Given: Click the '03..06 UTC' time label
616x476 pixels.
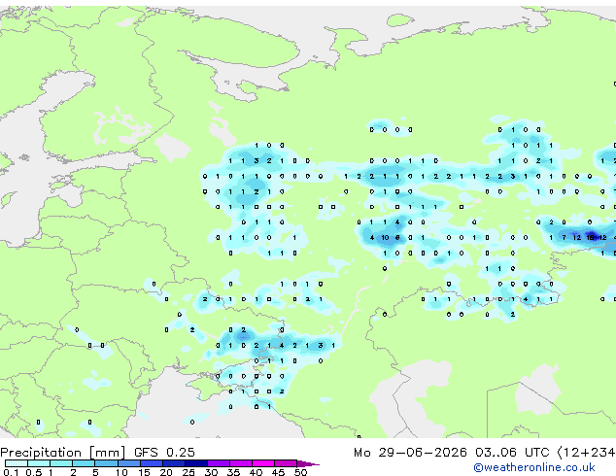Looking at the screenshot, I should [512, 452].
